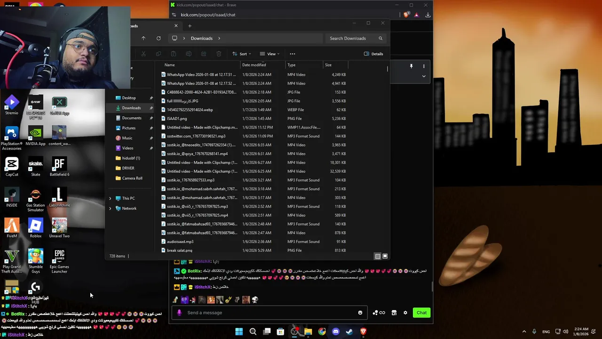Open new tab in File Explorer

(190, 26)
